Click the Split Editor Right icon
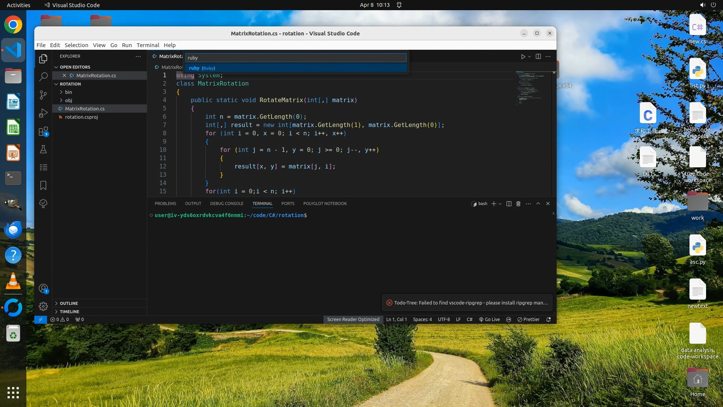The width and height of the screenshot is (723, 407). pyautogui.click(x=538, y=57)
